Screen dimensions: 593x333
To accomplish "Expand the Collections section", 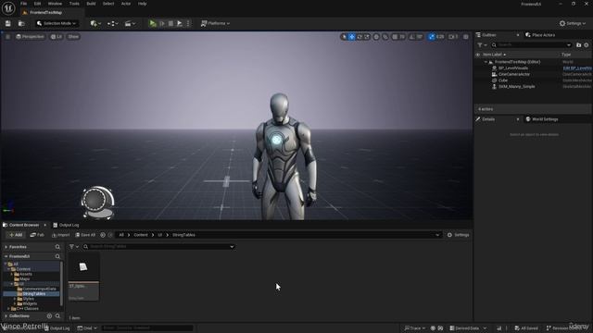I will 6,316.
